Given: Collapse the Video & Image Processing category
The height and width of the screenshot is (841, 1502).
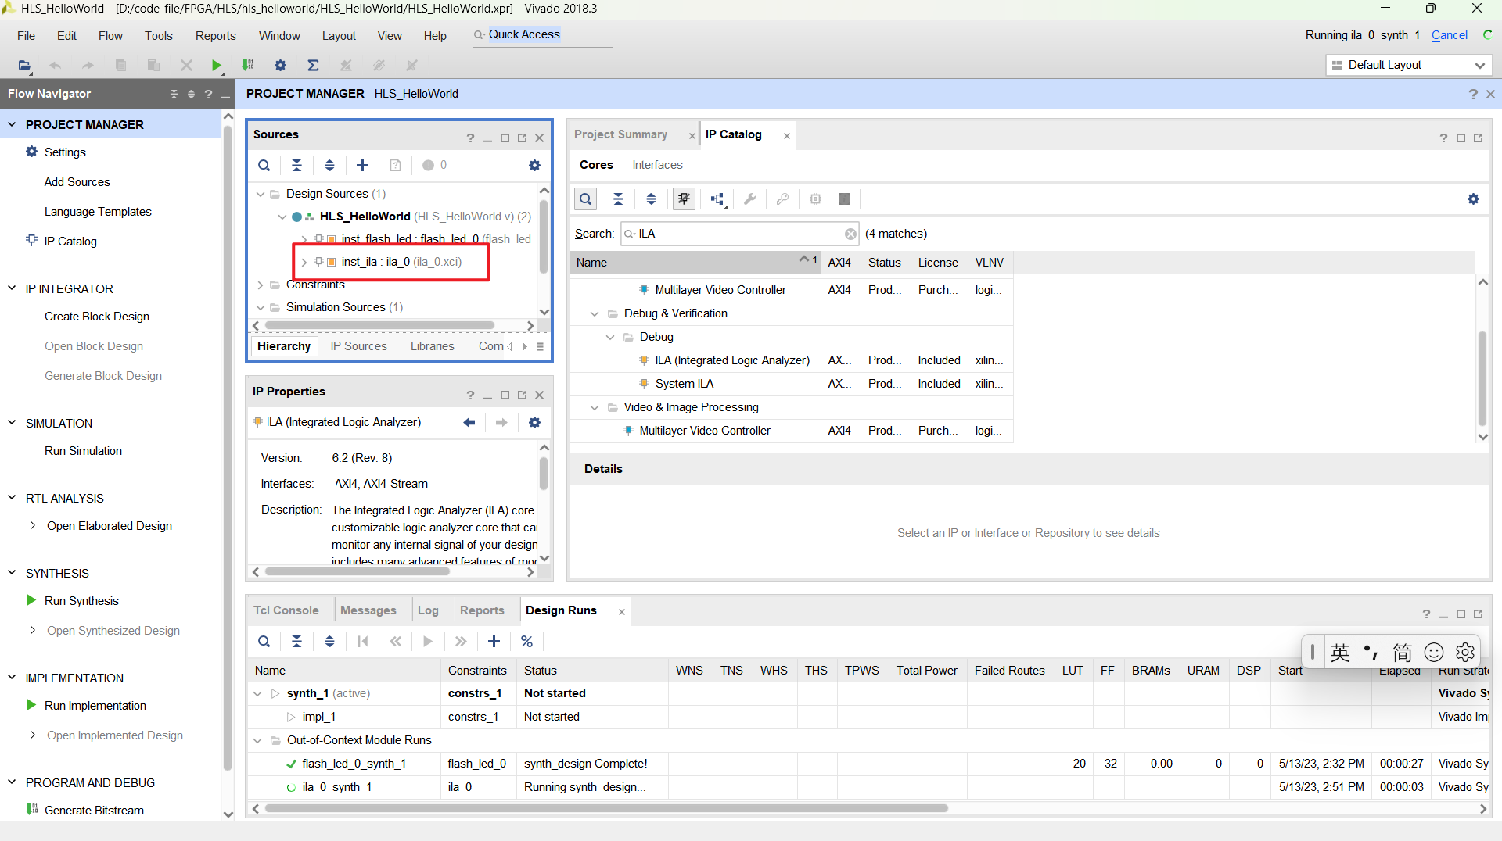Looking at the screenshot, I should 595,407.
